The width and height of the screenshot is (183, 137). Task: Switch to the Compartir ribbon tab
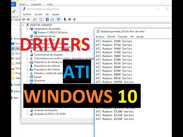coord(36,4)
